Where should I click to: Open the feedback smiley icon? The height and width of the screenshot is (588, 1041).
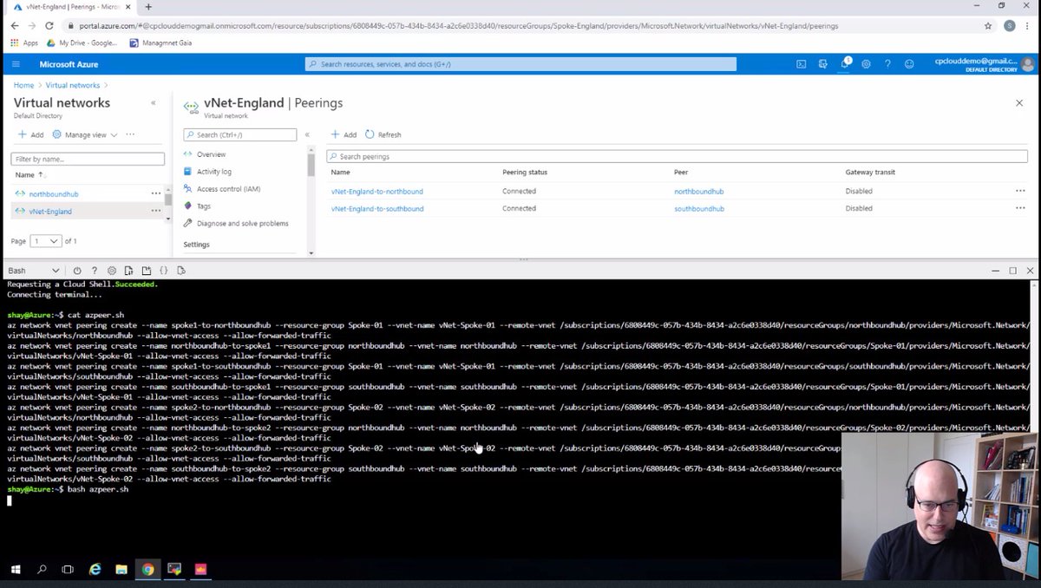click(909, 64)
